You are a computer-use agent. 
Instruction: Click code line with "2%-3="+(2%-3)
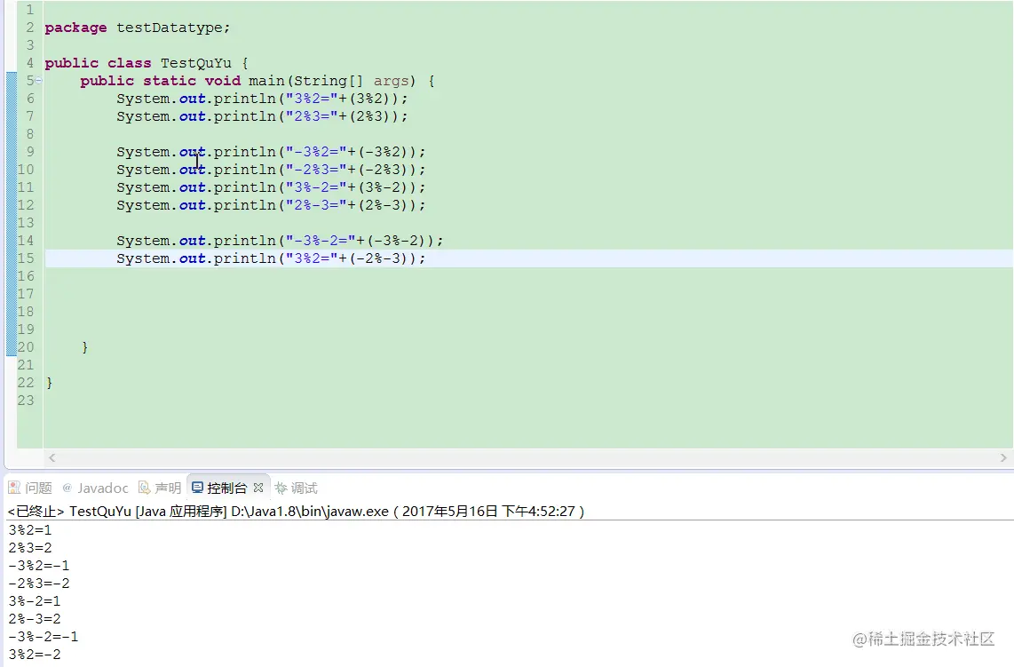point(271,205)
